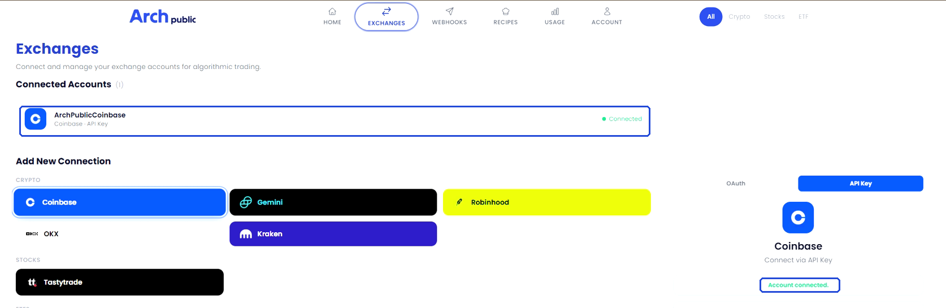Screen dimensions: 946x308
Task: Open the Home nav icon
Action: point(332,11)
